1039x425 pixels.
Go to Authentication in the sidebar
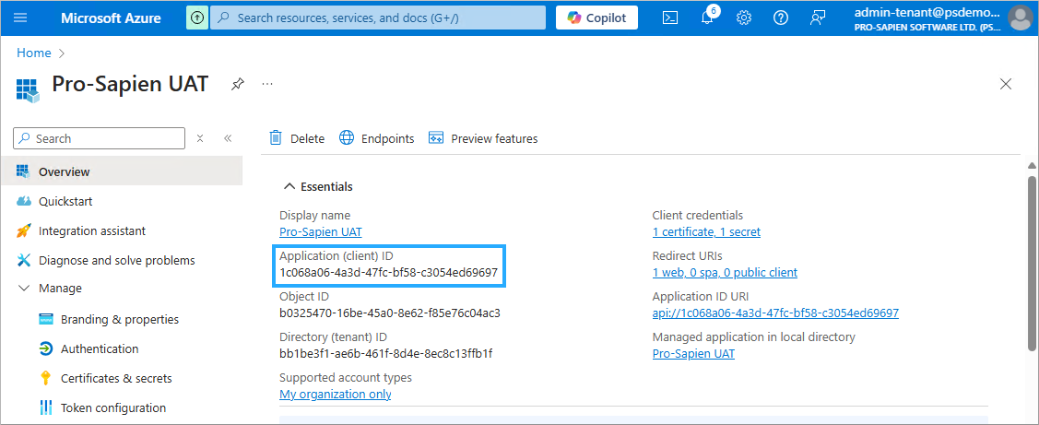point(100,348)
